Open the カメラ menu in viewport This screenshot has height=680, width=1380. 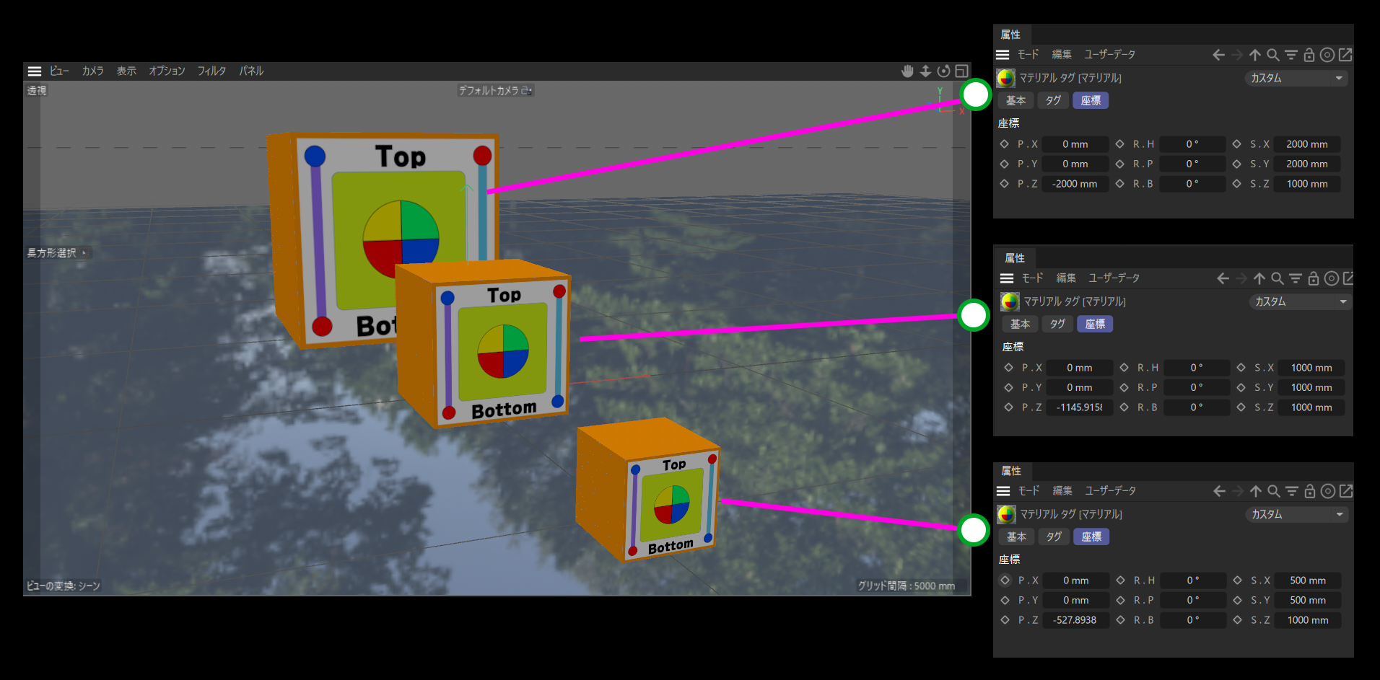(x=92, y=71)
